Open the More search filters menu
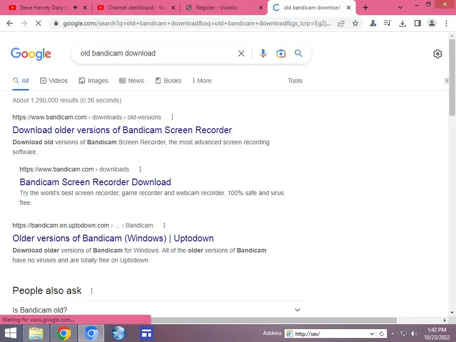This screenshot has width=456, height=342. [x=202, y=81]
